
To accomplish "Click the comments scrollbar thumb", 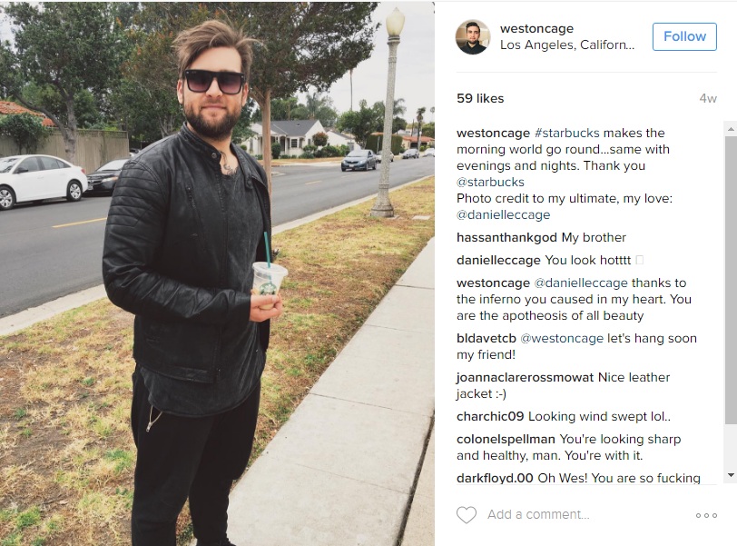I will [x=731, y=277].
